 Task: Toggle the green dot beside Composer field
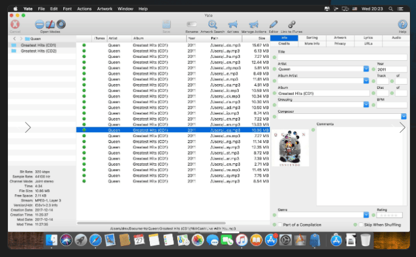point(274,117)
